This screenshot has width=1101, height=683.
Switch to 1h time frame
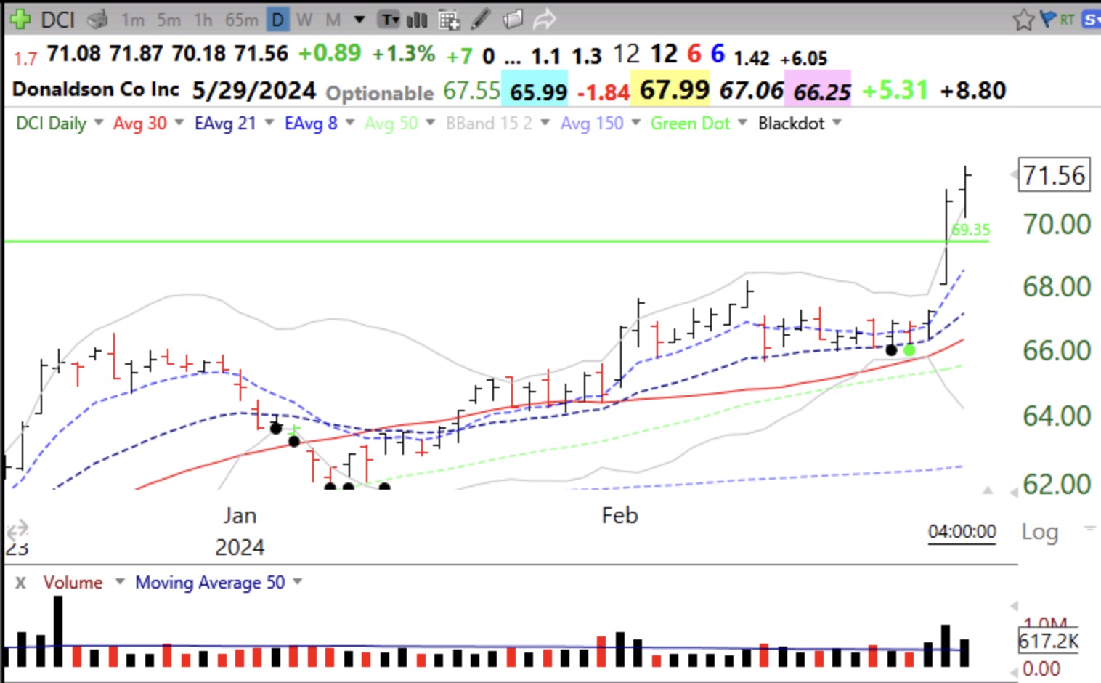coord(203,20)
